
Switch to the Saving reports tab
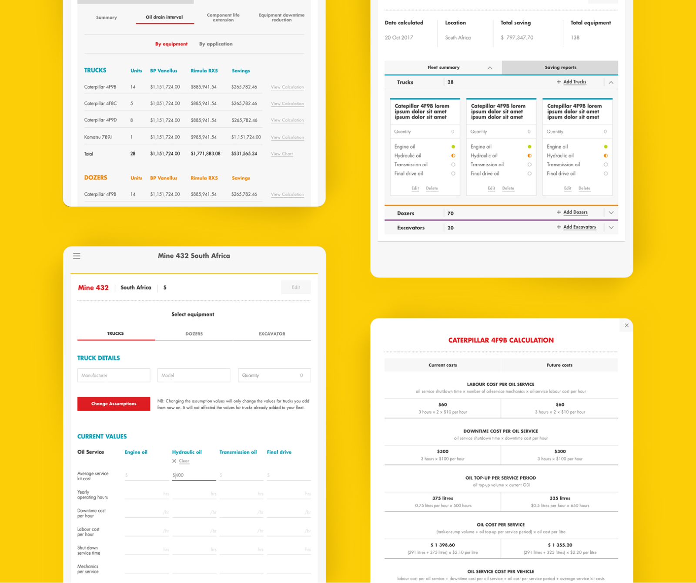pyautogui.click(x=560, y=67)
